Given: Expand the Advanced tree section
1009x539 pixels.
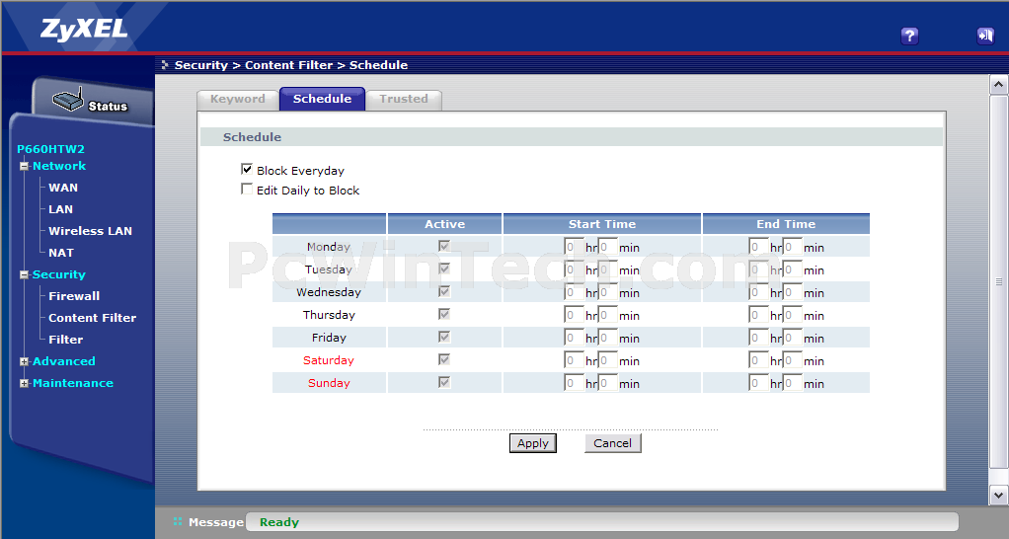Looking at the screenshot, I should (x=25, y=361).
